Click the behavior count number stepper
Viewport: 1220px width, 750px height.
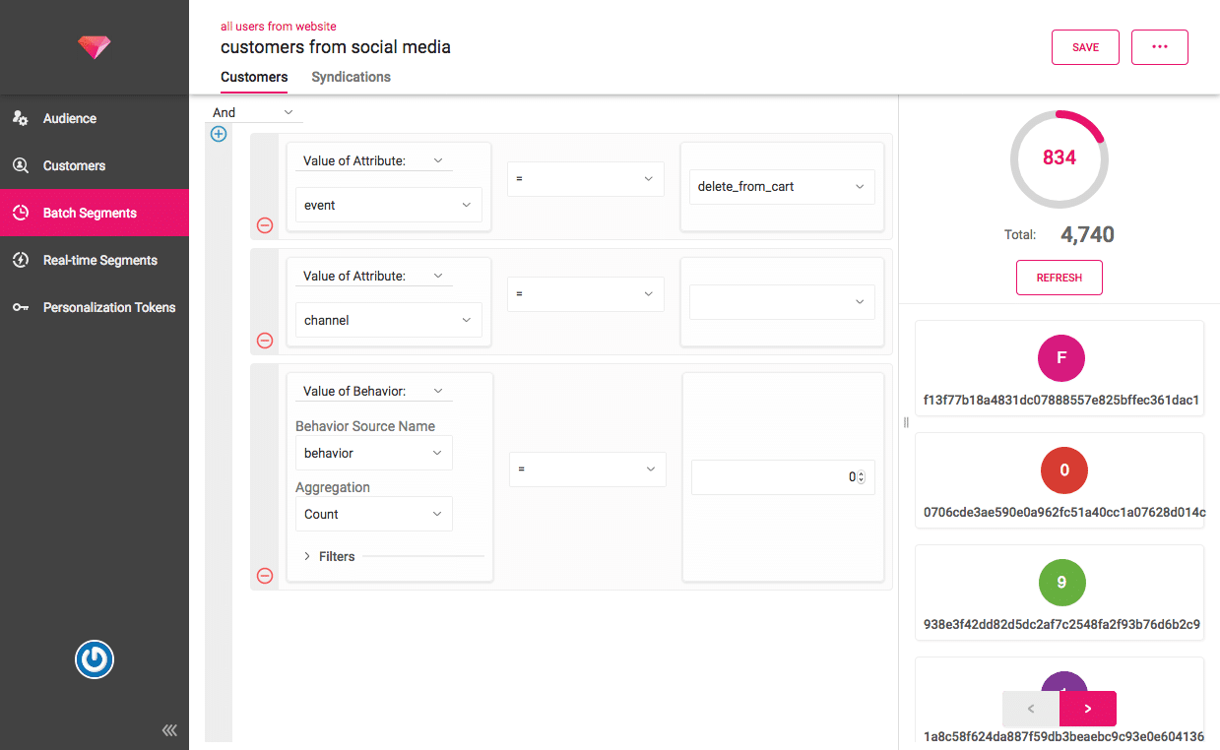(862, 477)
